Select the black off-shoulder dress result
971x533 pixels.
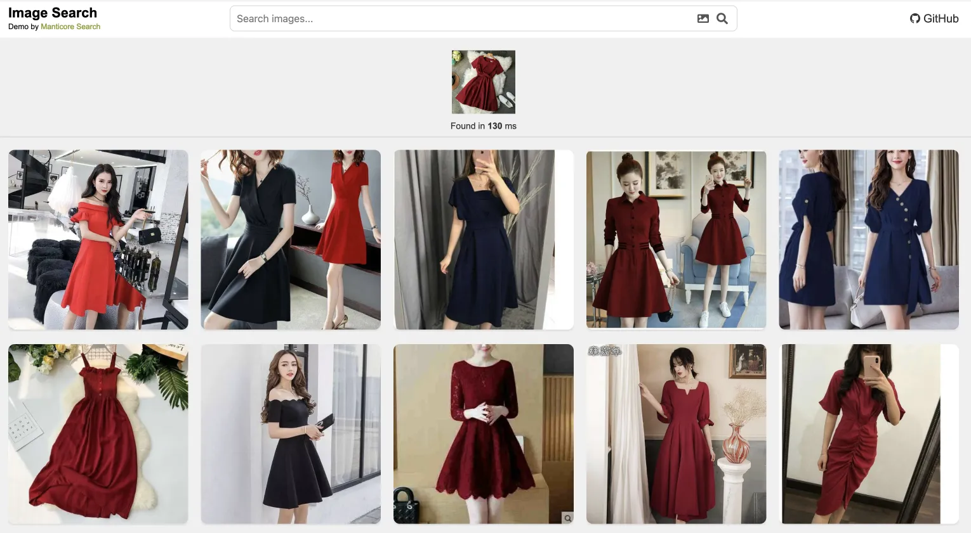(x=290, y=434)
